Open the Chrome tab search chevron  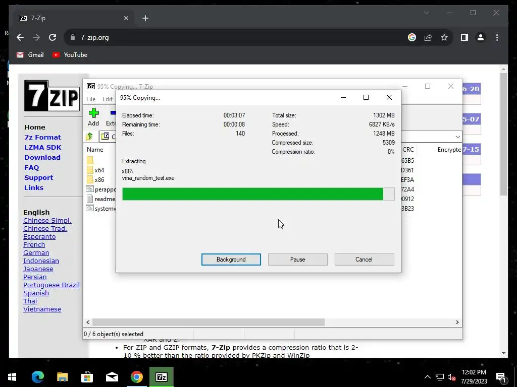[426, 13]
